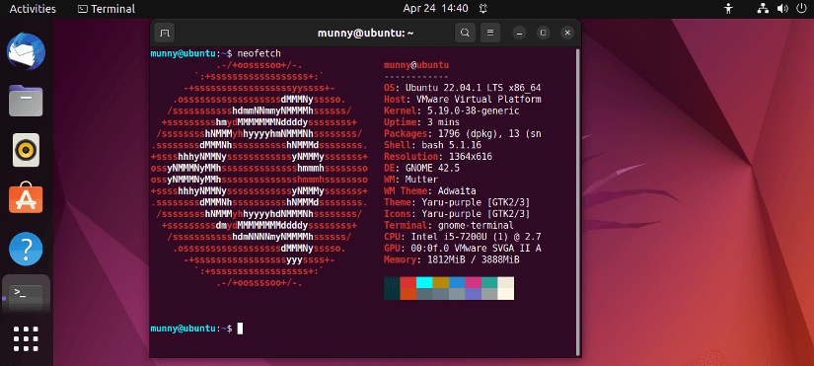
Task: Click the 'neofetch' command text
Action: [x=259, y=53]
